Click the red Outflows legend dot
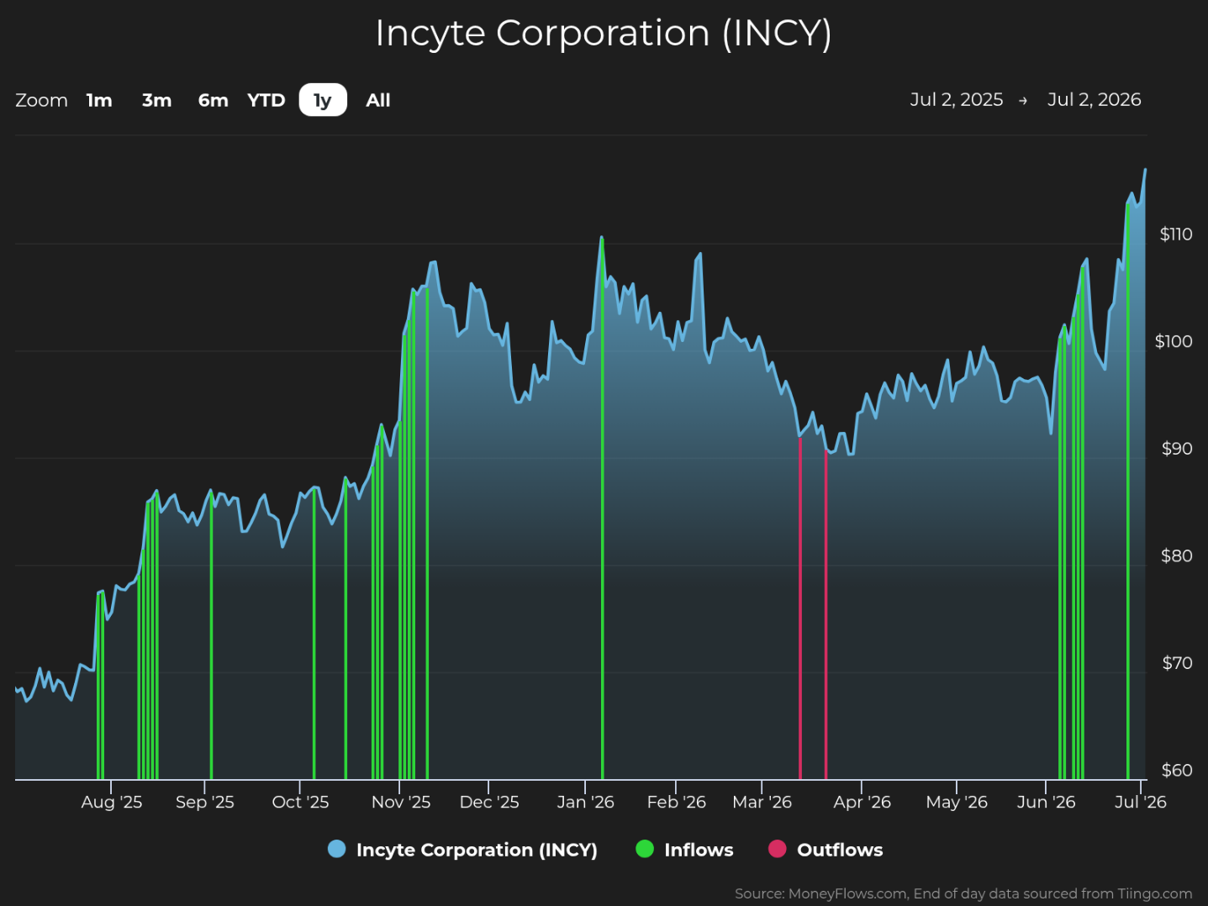 tap(778, 849)
